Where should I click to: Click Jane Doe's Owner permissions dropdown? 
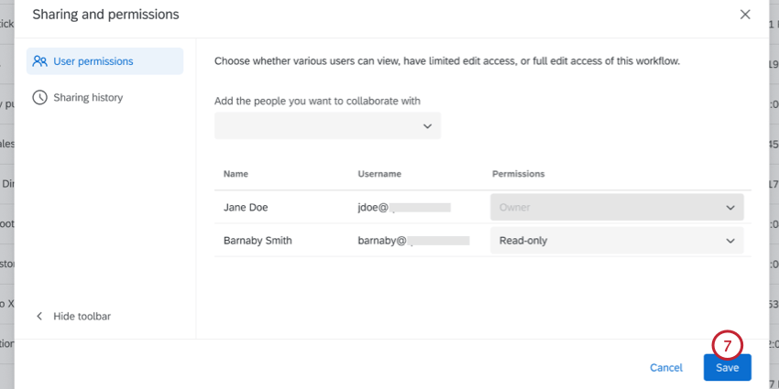click(617, 208)
